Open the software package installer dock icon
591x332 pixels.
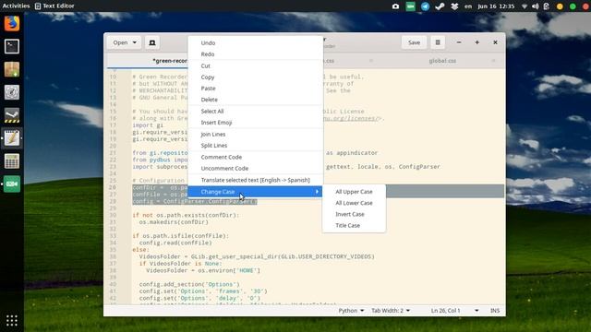[12, 70]
